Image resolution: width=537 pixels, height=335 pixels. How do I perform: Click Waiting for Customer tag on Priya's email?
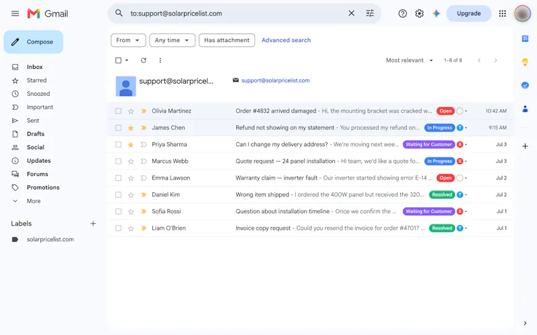coord(429,144)
